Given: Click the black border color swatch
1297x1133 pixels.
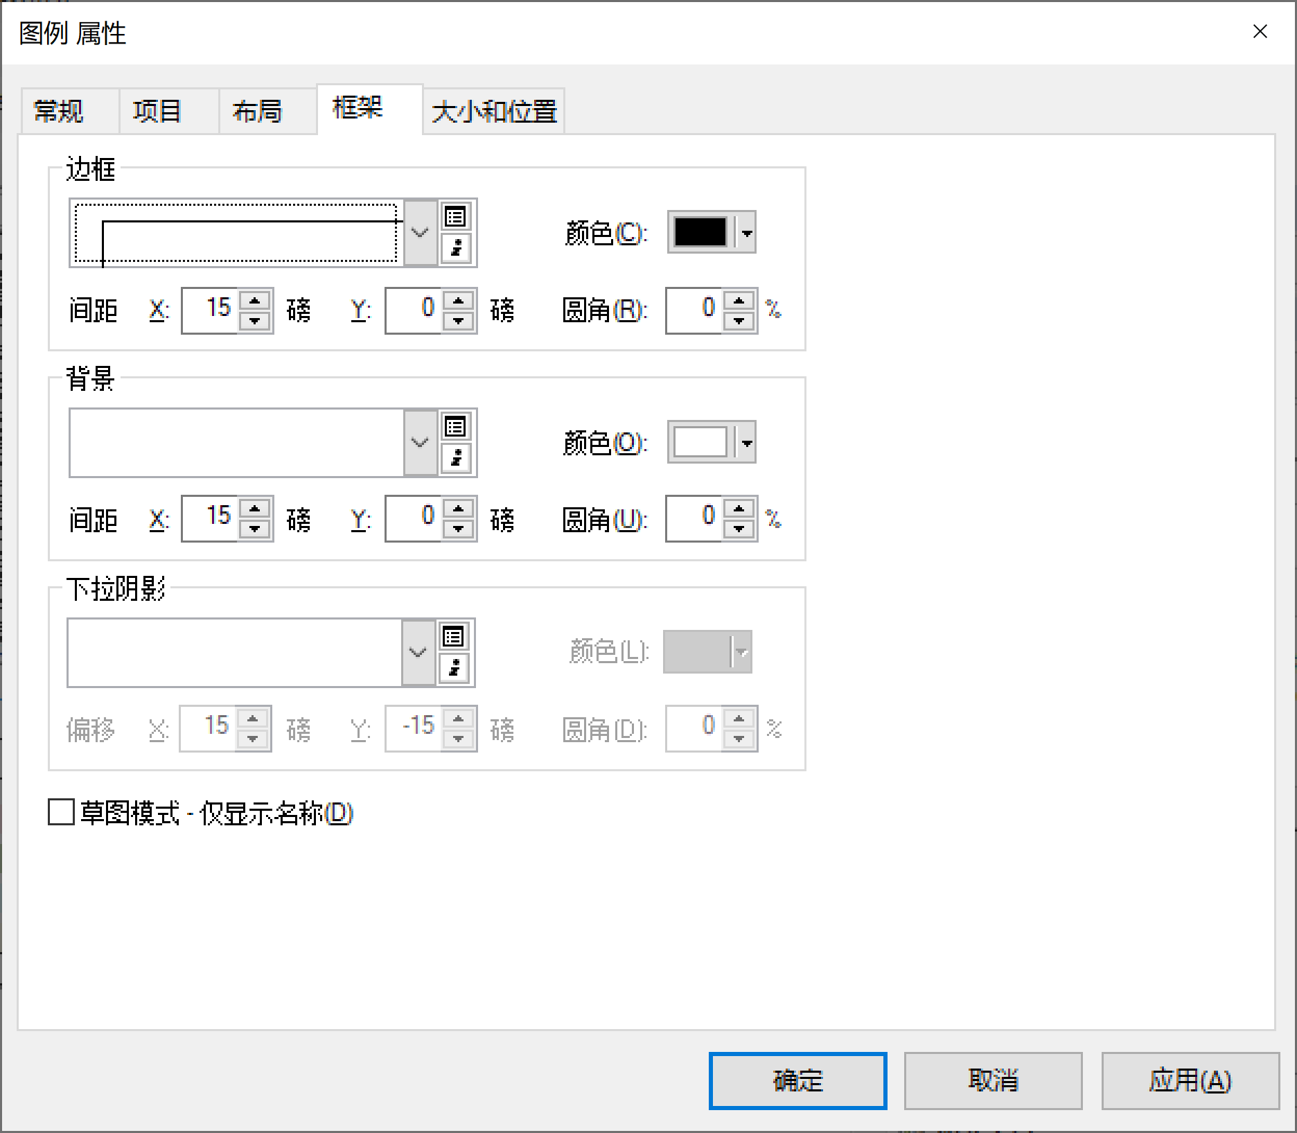Looking at the screenshot, I should [x=700, y=232].
